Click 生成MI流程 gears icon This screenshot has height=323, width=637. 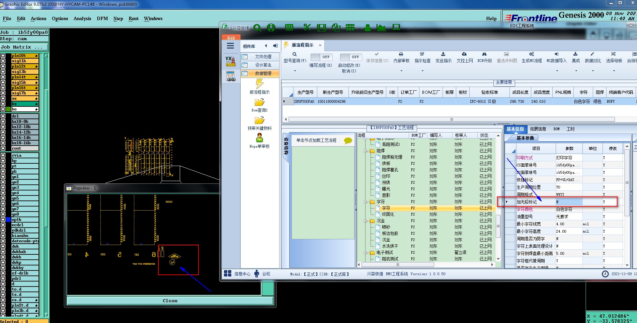pos(532,54)
